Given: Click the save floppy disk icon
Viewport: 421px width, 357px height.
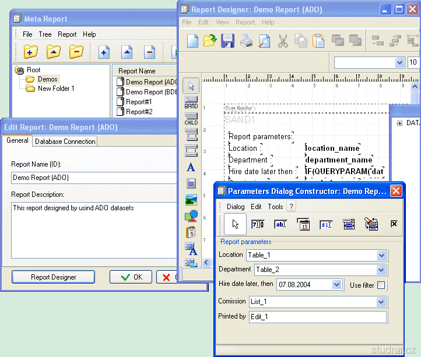Looking at the screenshot, I should click(227, 41).
